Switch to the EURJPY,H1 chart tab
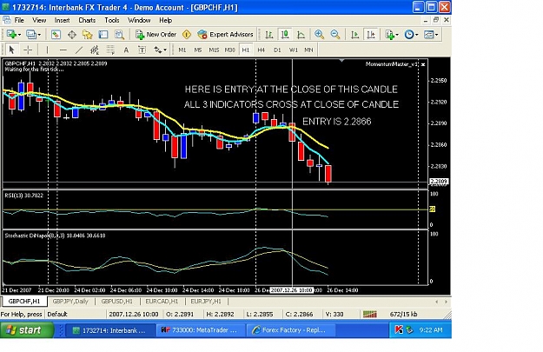The height and width of the screenshot is (352, 543). 206,302
